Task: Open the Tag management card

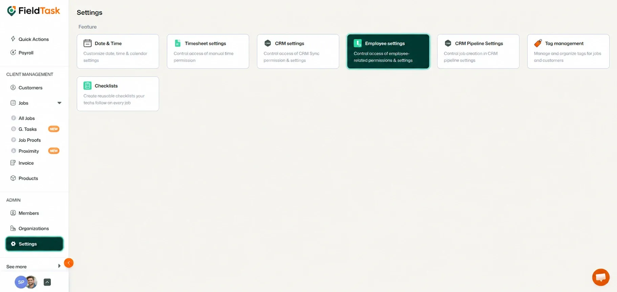Action: click(568, 51)
